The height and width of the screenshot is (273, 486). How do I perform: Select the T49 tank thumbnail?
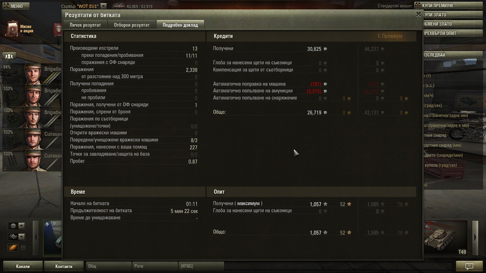pos(445,237)
